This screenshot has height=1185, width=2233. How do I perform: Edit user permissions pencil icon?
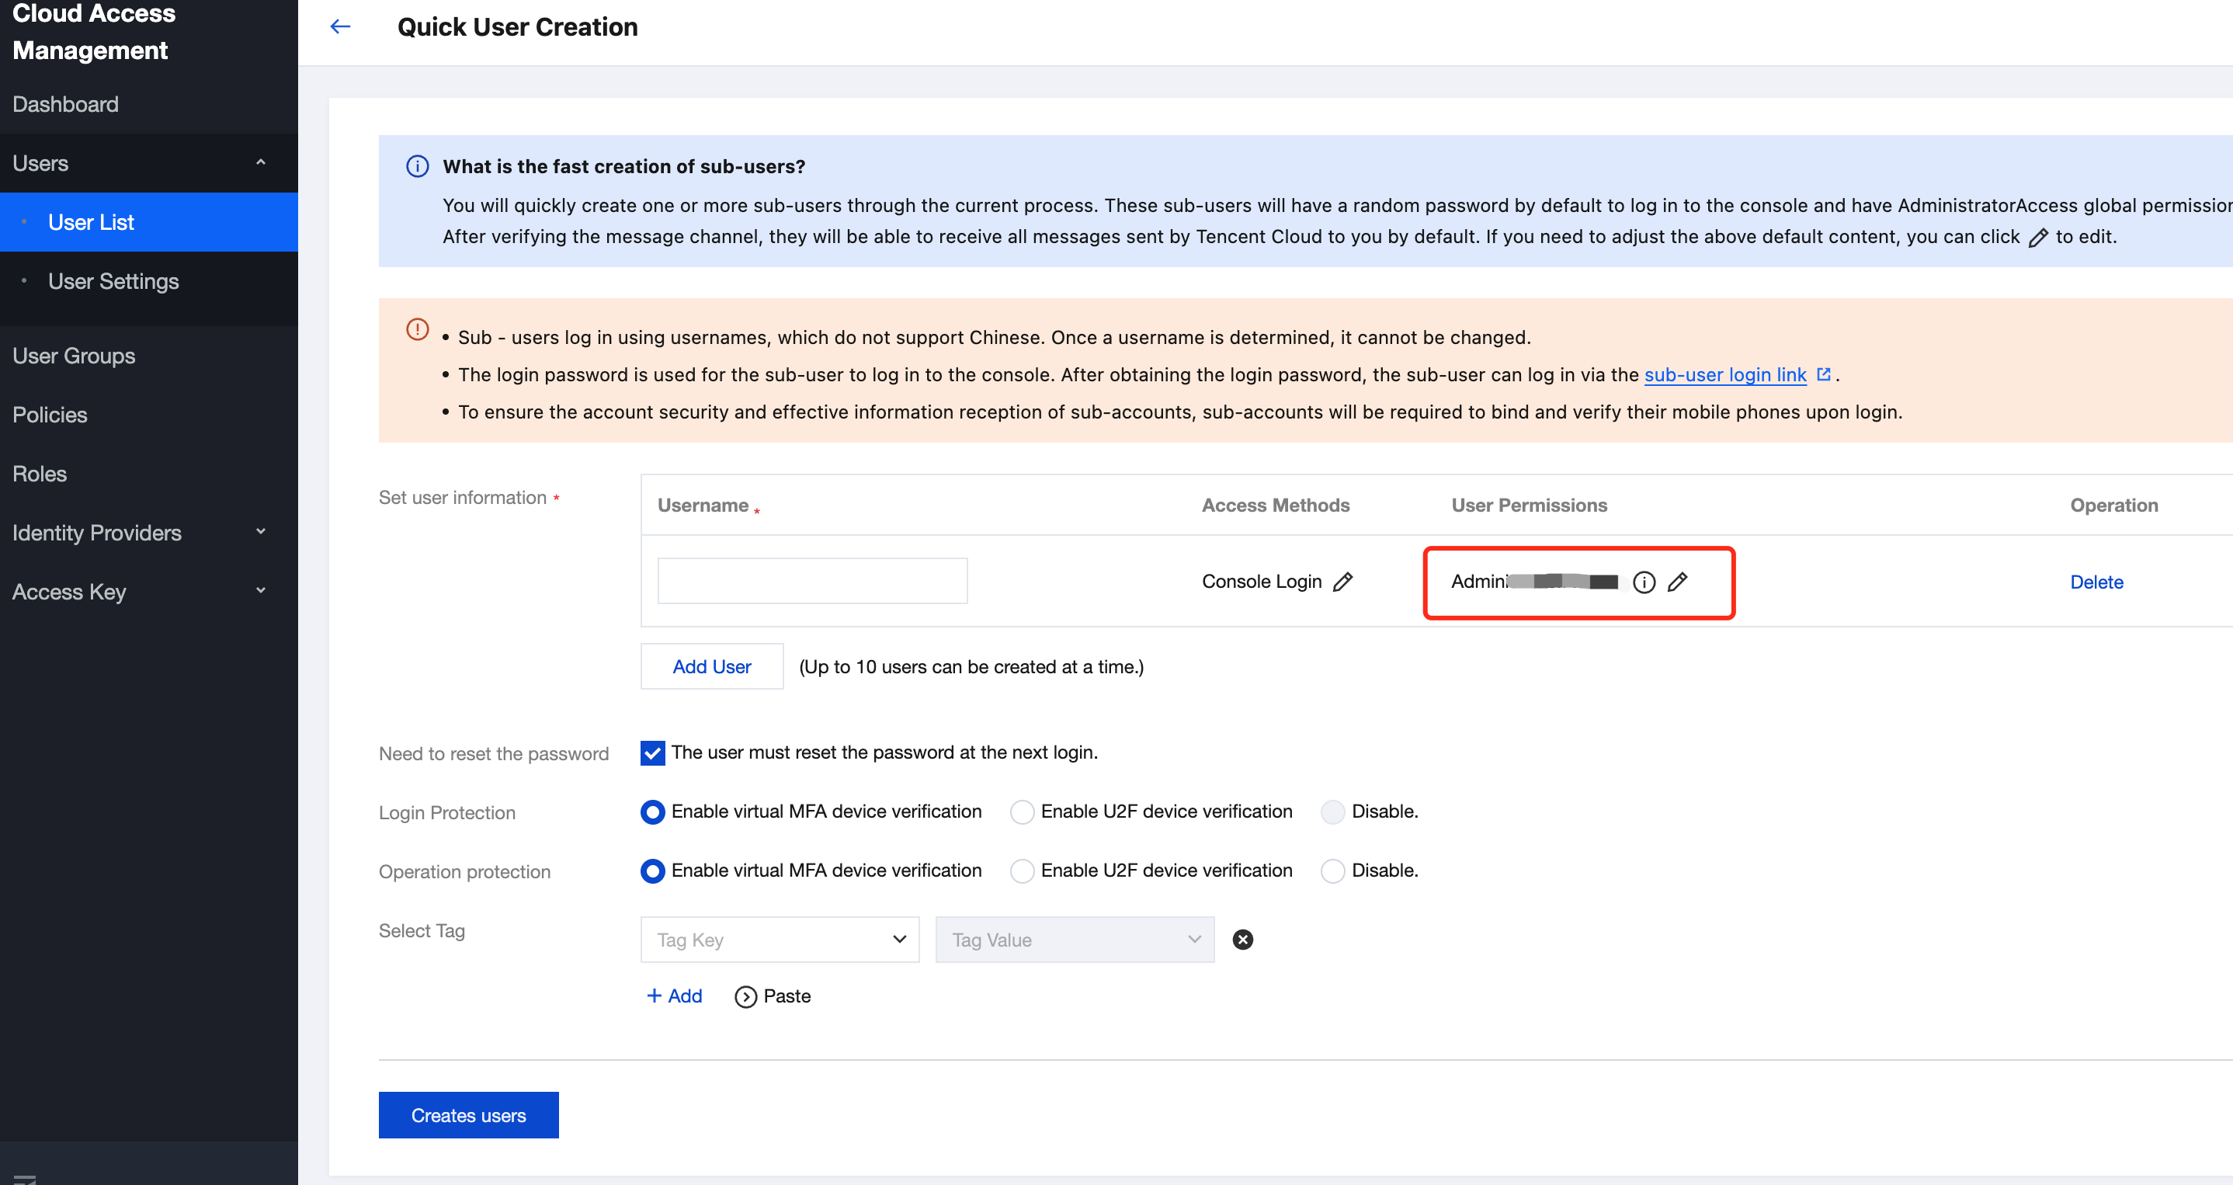click(x=1677, y=582)
